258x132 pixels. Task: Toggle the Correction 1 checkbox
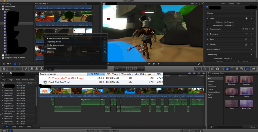click(207, 29)
